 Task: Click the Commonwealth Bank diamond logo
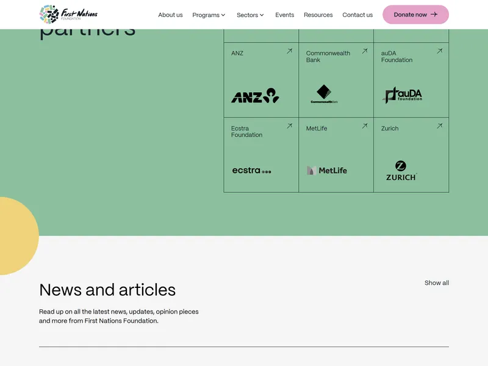pos(324,94)
